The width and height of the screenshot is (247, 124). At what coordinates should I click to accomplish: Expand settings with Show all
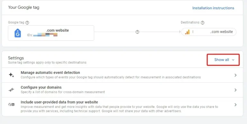(223, 60)
